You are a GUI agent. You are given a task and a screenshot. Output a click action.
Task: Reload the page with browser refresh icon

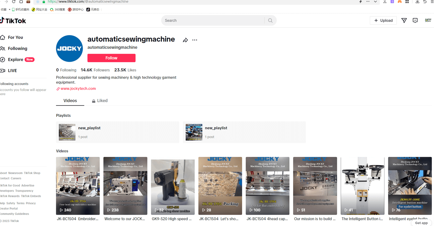pyautogui.click(x=14, y=2)
